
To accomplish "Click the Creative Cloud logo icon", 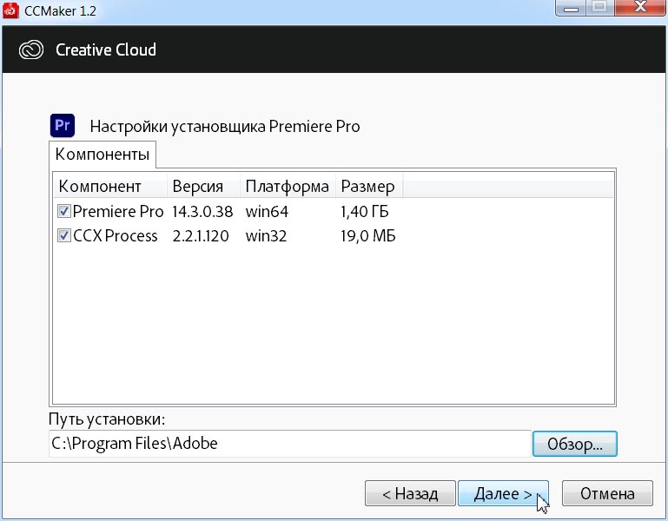I will 31,49.
